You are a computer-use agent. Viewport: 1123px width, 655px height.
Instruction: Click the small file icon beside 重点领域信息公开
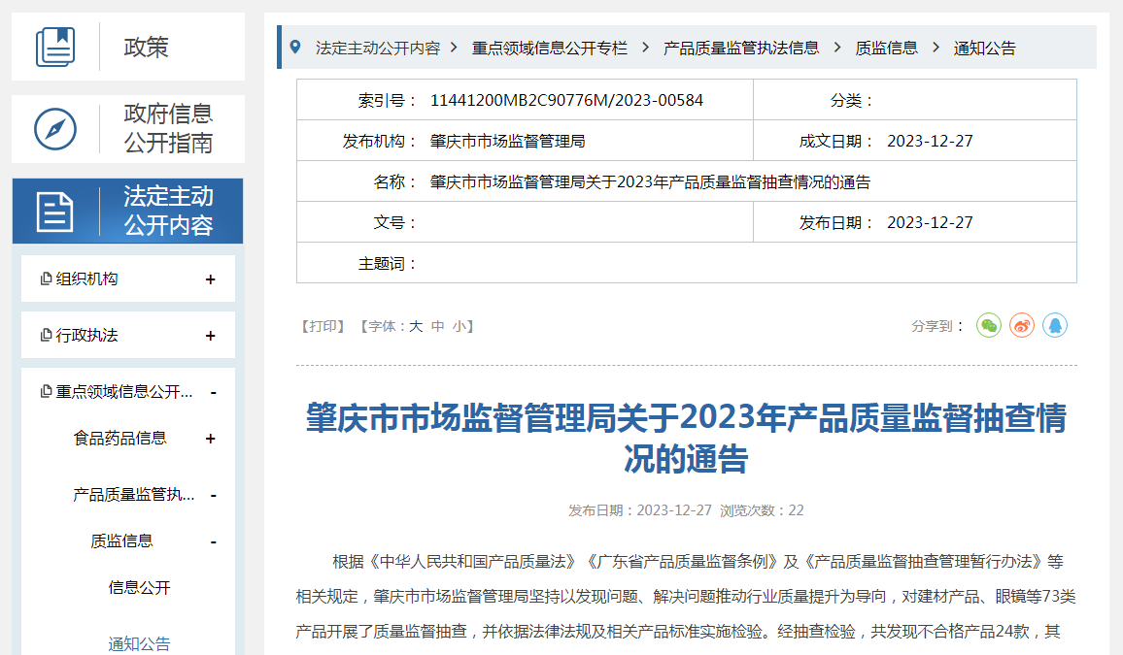pos(47,392)
